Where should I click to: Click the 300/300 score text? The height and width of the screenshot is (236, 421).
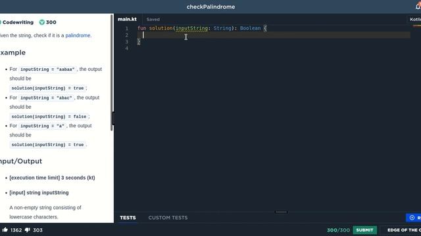(x=338, y=230)
